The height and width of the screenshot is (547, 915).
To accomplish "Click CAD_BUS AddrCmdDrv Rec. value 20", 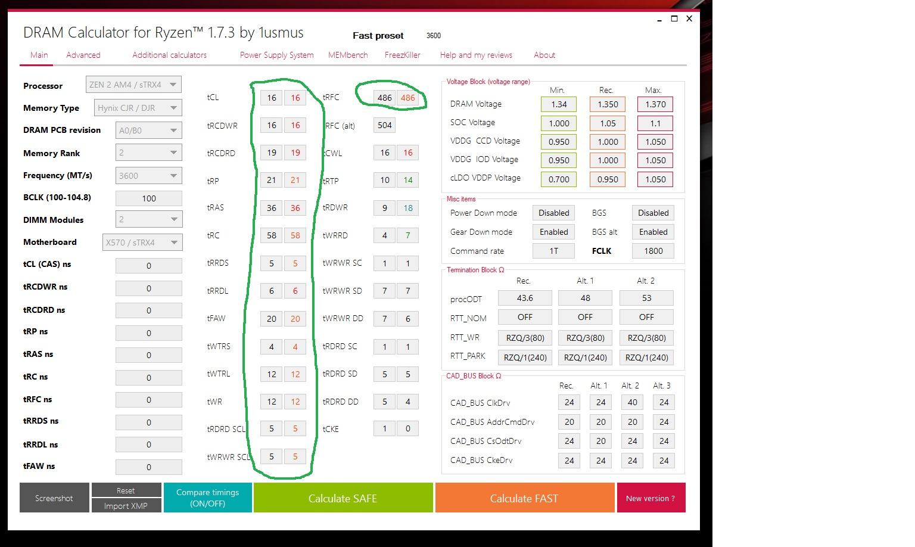I will click(x=569, y=422).
